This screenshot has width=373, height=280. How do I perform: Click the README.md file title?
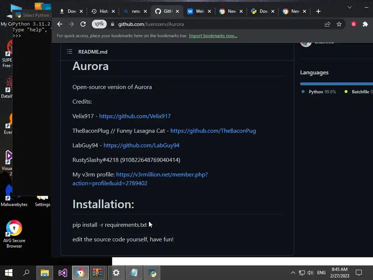(93, 52)
